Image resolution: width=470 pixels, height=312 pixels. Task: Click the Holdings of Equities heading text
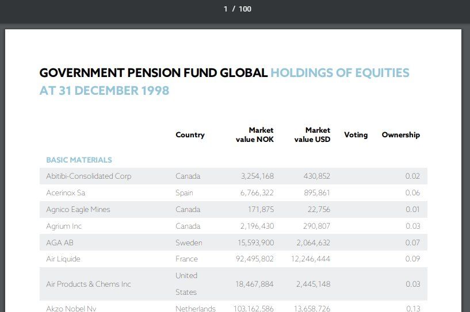coord(339,73)
